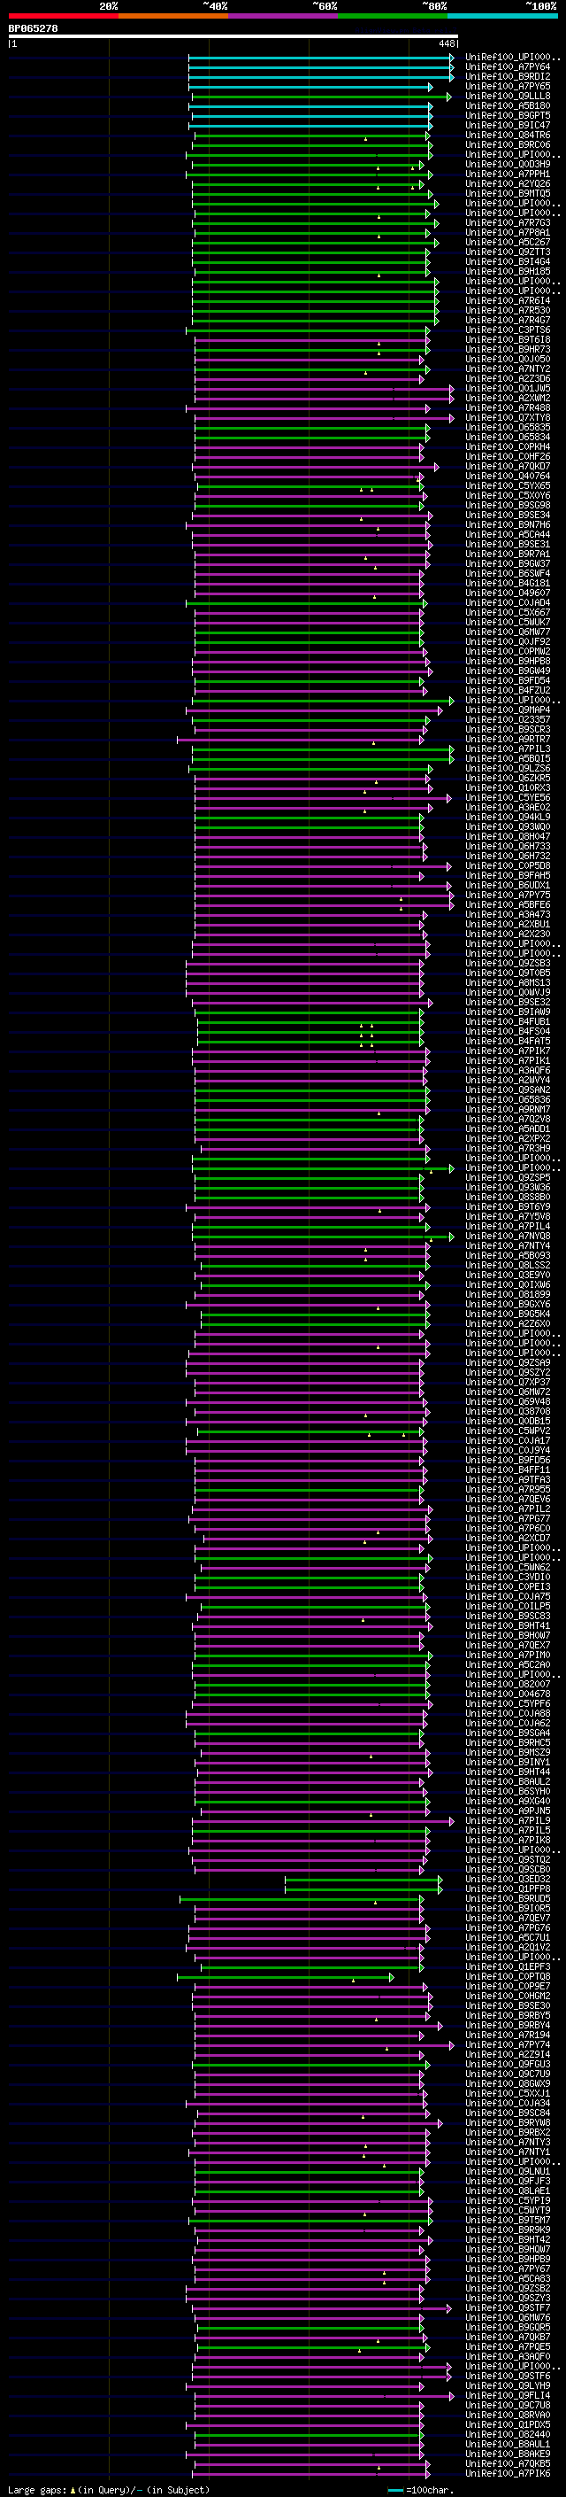Select the UniRef100_B9IC47 label
Viewport: 566px width, 2497px height.
tap(508, 125)
